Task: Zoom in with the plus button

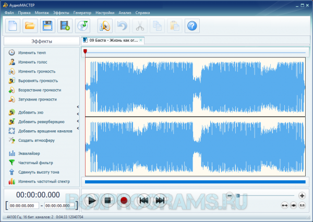Action: click(302, 195)
